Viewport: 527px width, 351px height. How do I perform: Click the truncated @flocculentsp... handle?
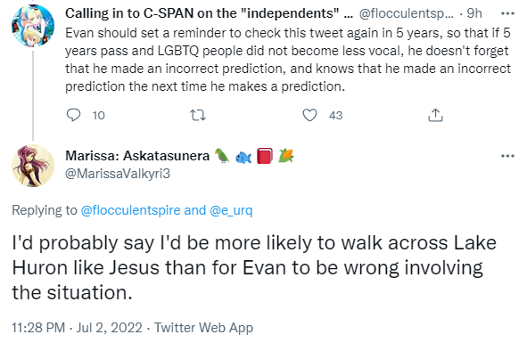tap(406, 13)
